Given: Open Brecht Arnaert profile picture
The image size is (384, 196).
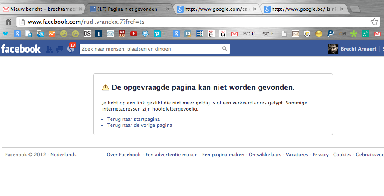Looking at the screenshot, I should (x=333, y=49).
